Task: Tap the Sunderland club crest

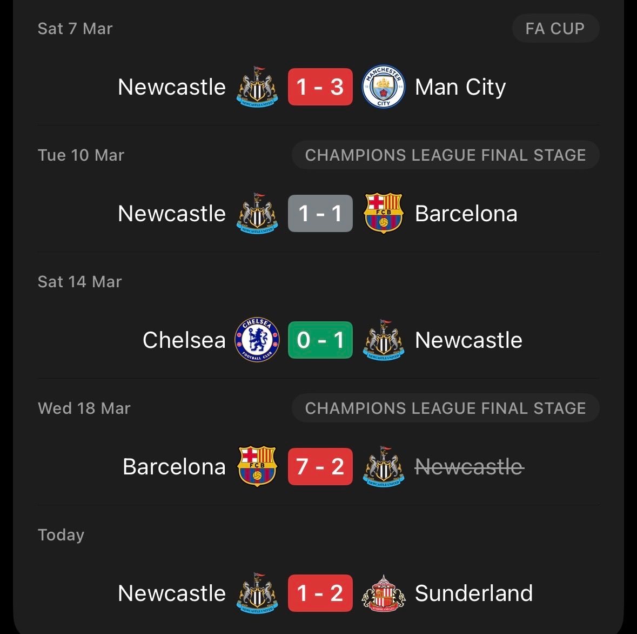Action: click(x=383, y=593)
